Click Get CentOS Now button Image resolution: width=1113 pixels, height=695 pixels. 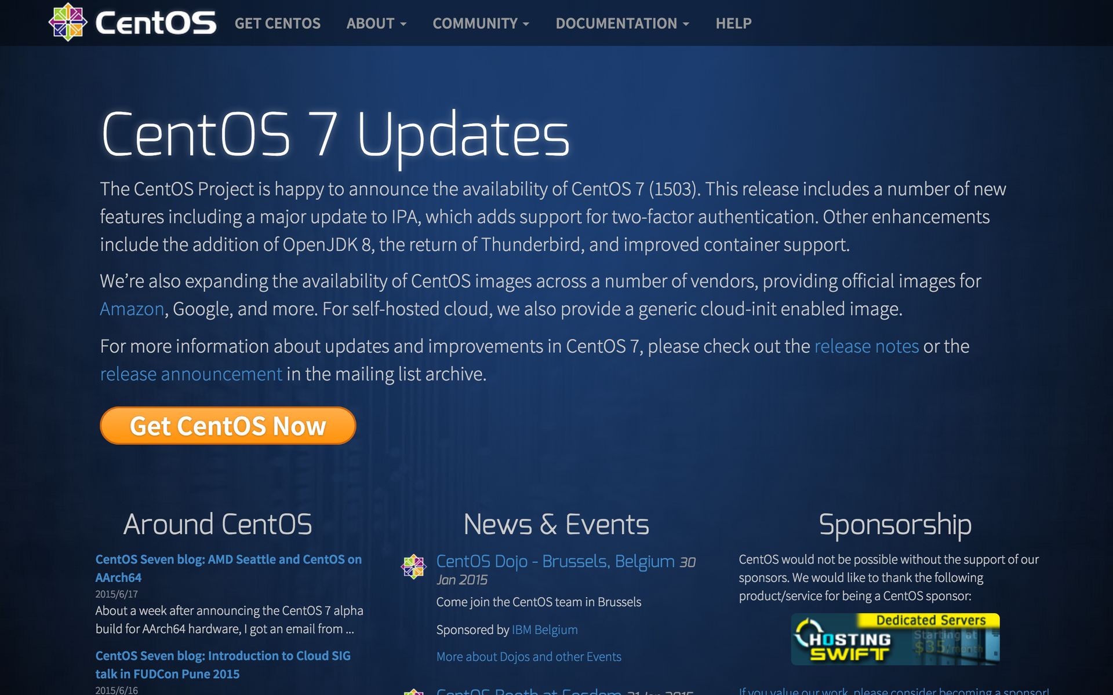click(x=228, y=425)
